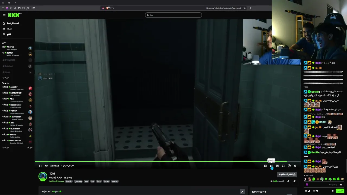347x195 pixels.
Task: Select the lowercase arabic tag
Action: 115,181
